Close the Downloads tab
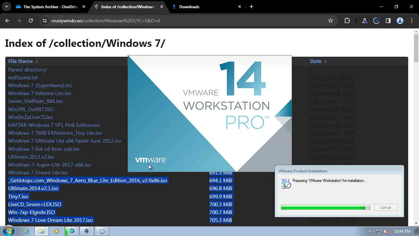The height and width of the screenshot is (236, 419). pos(240,7)
